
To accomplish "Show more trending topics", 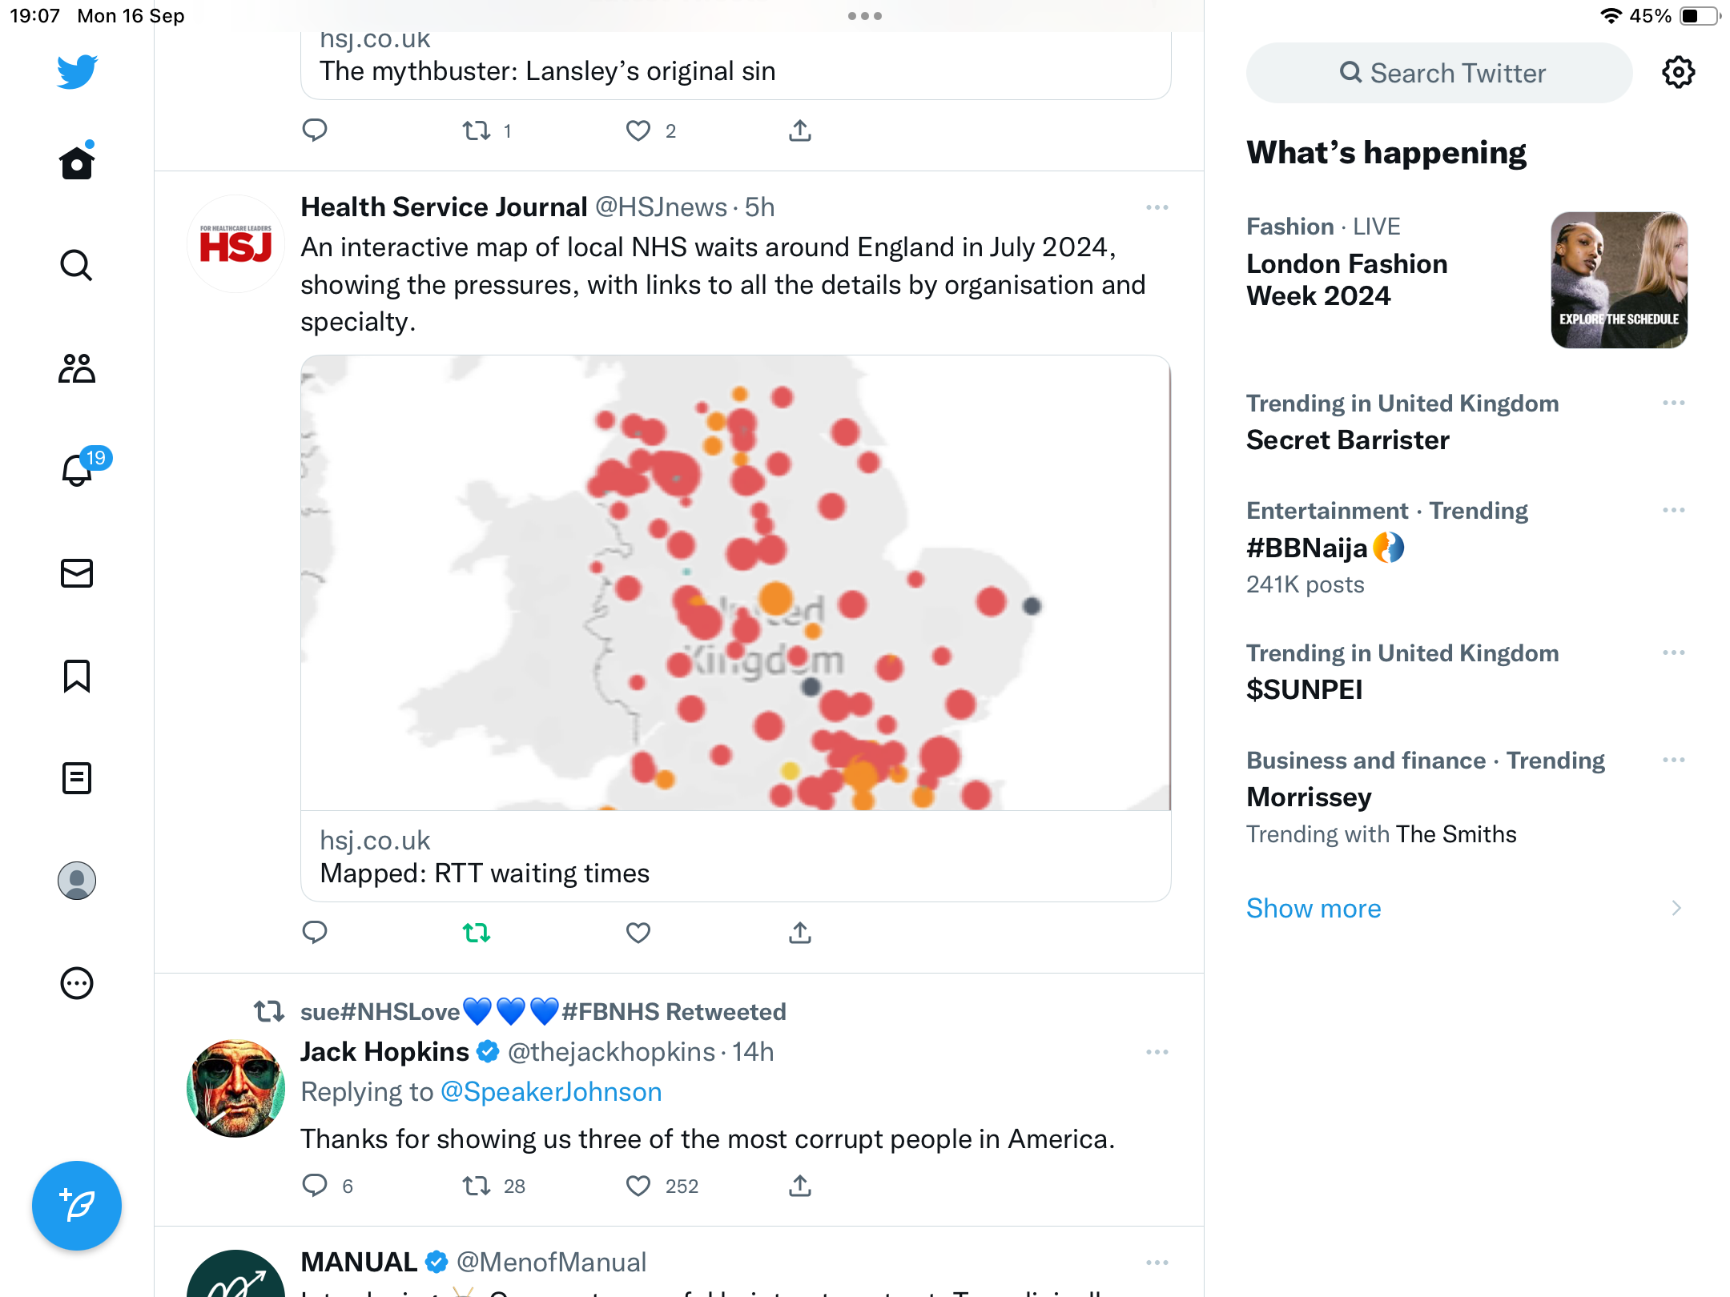I will tap(1314, 908).
